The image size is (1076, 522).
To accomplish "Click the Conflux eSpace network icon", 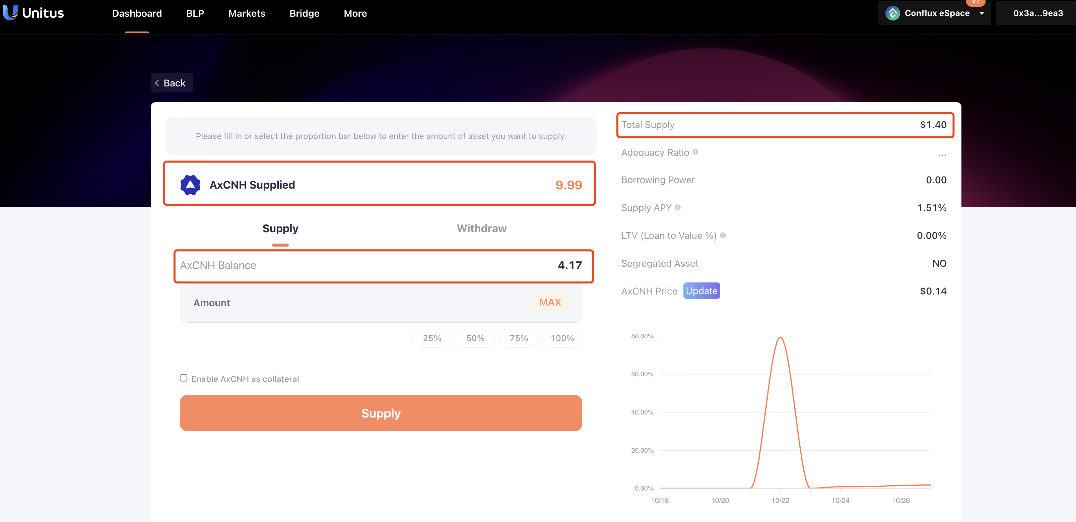I will 893,13.
